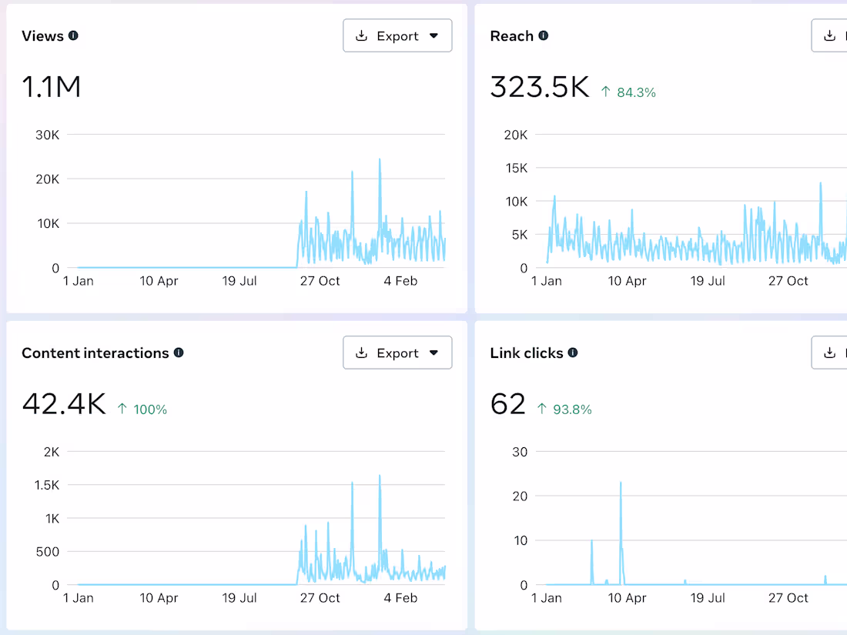Click the 84.3% Reach increase indicator
The image size is (847, 635).
pos(628,92)
